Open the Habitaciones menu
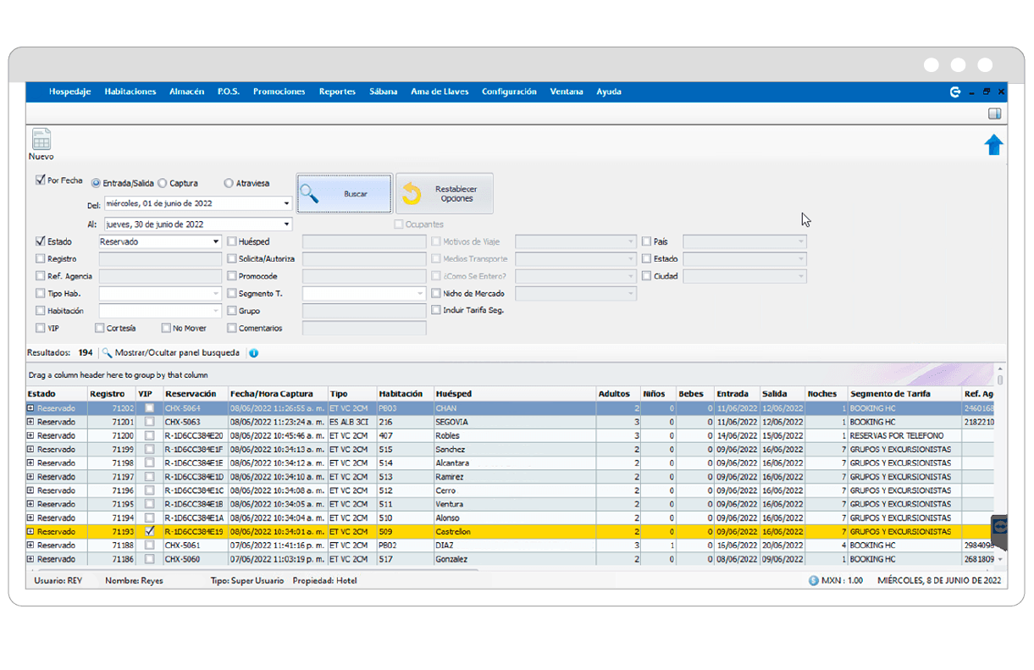The height and width of the screenshot is (670, 1034). (x=130, y=91)
